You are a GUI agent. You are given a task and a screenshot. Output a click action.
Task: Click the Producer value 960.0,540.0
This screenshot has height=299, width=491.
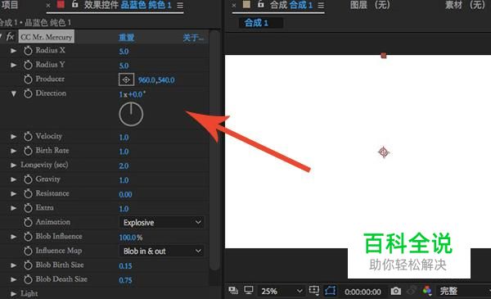tap(156, 80)
